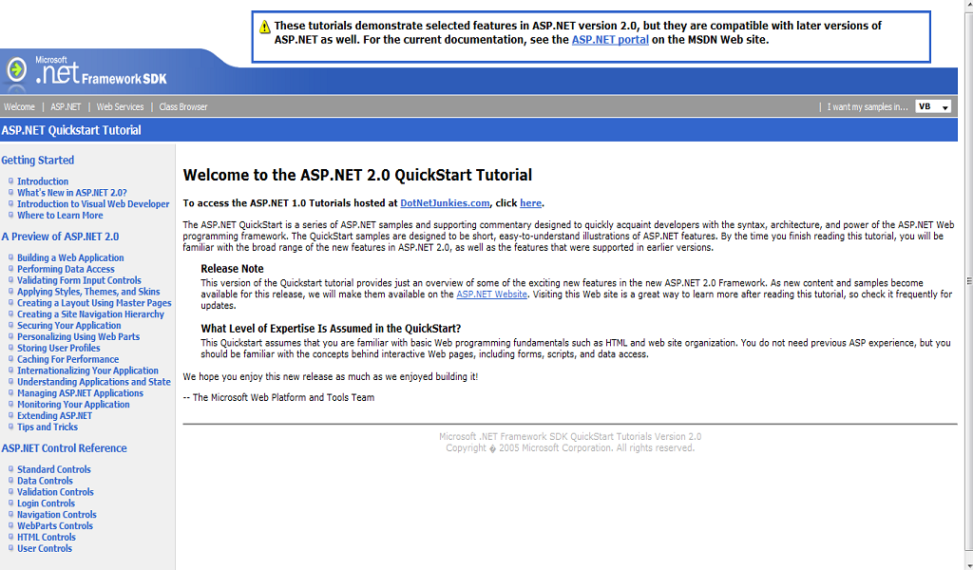
Task: Open the Standard Controls reference
Action: pos(53,468)
